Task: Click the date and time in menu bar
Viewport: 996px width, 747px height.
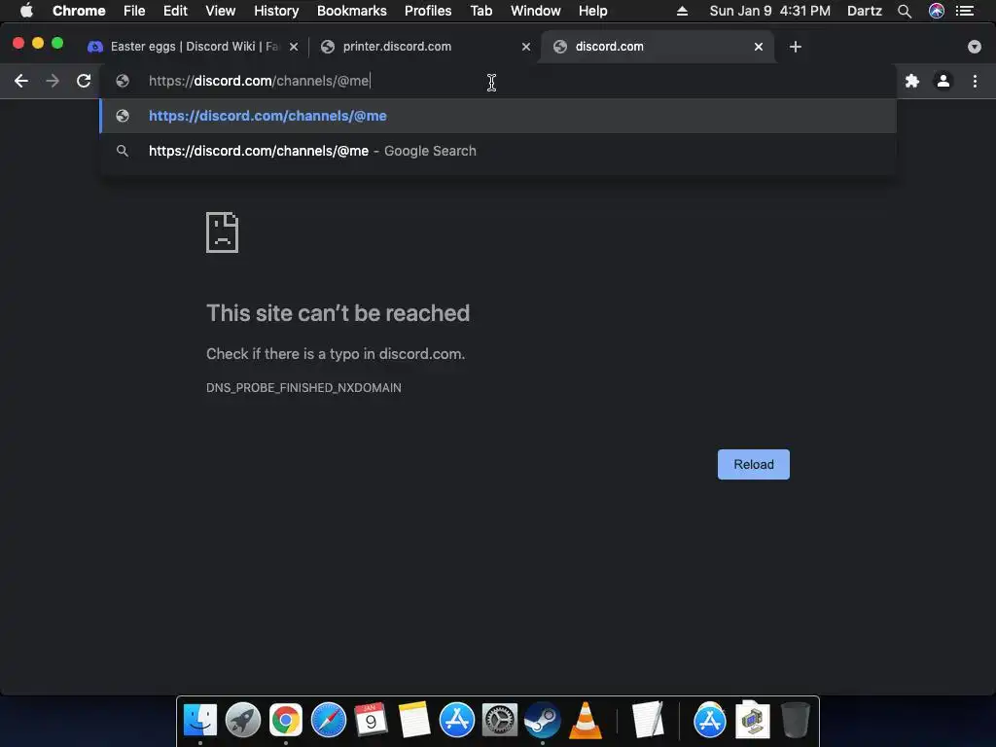Action: pyautogui.click(x=770, y=11)
